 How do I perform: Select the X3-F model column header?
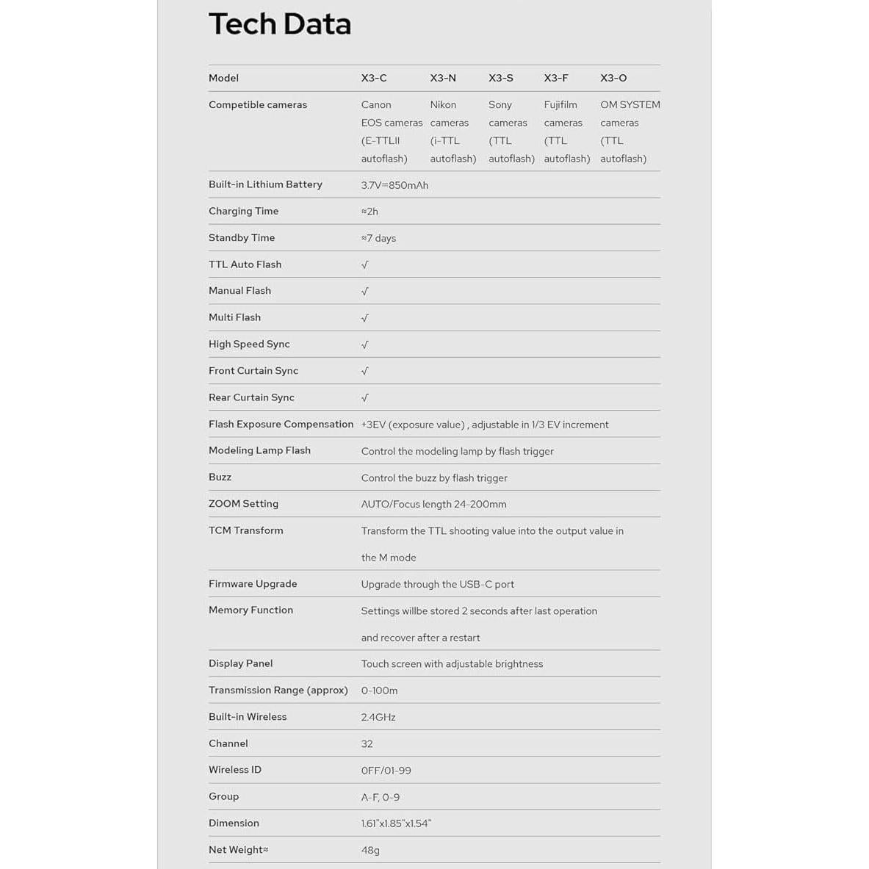(556, 78)
